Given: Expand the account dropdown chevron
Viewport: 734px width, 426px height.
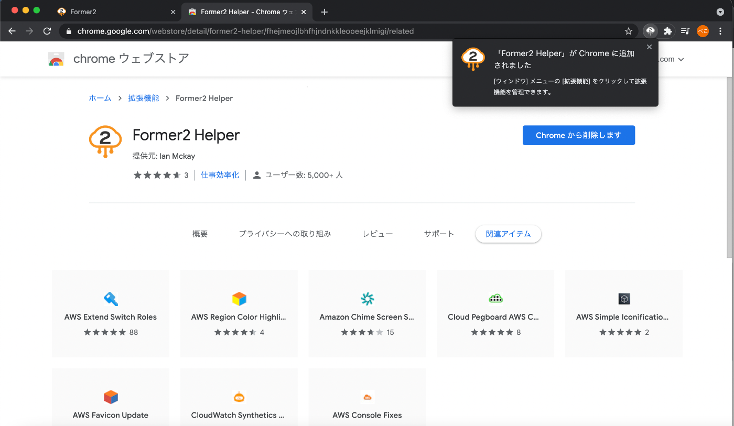Looking at the screenshot, I should coord(681,60).
